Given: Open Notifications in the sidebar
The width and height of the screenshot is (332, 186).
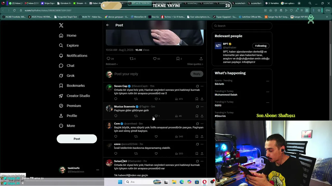Looking at the screenshot, I should coord(73,56).
